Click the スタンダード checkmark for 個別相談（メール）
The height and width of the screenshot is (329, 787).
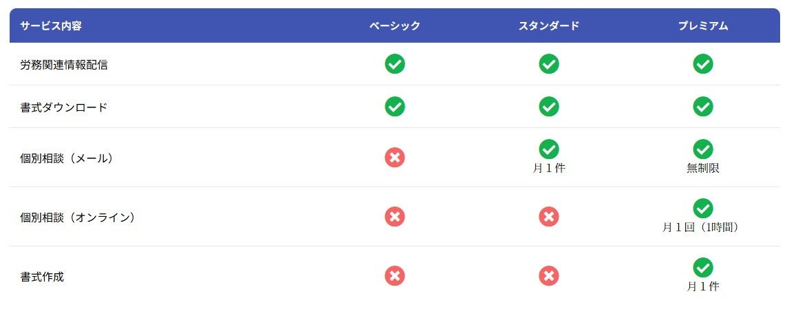[x=548, y=149]
